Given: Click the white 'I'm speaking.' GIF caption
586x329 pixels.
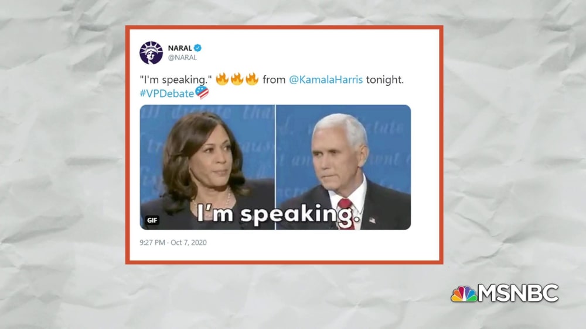Looking at the screenshot, I should [x=279, y=214].
